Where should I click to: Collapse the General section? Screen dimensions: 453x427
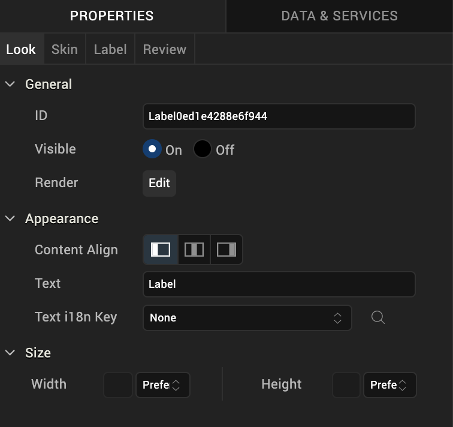(10, 85)
